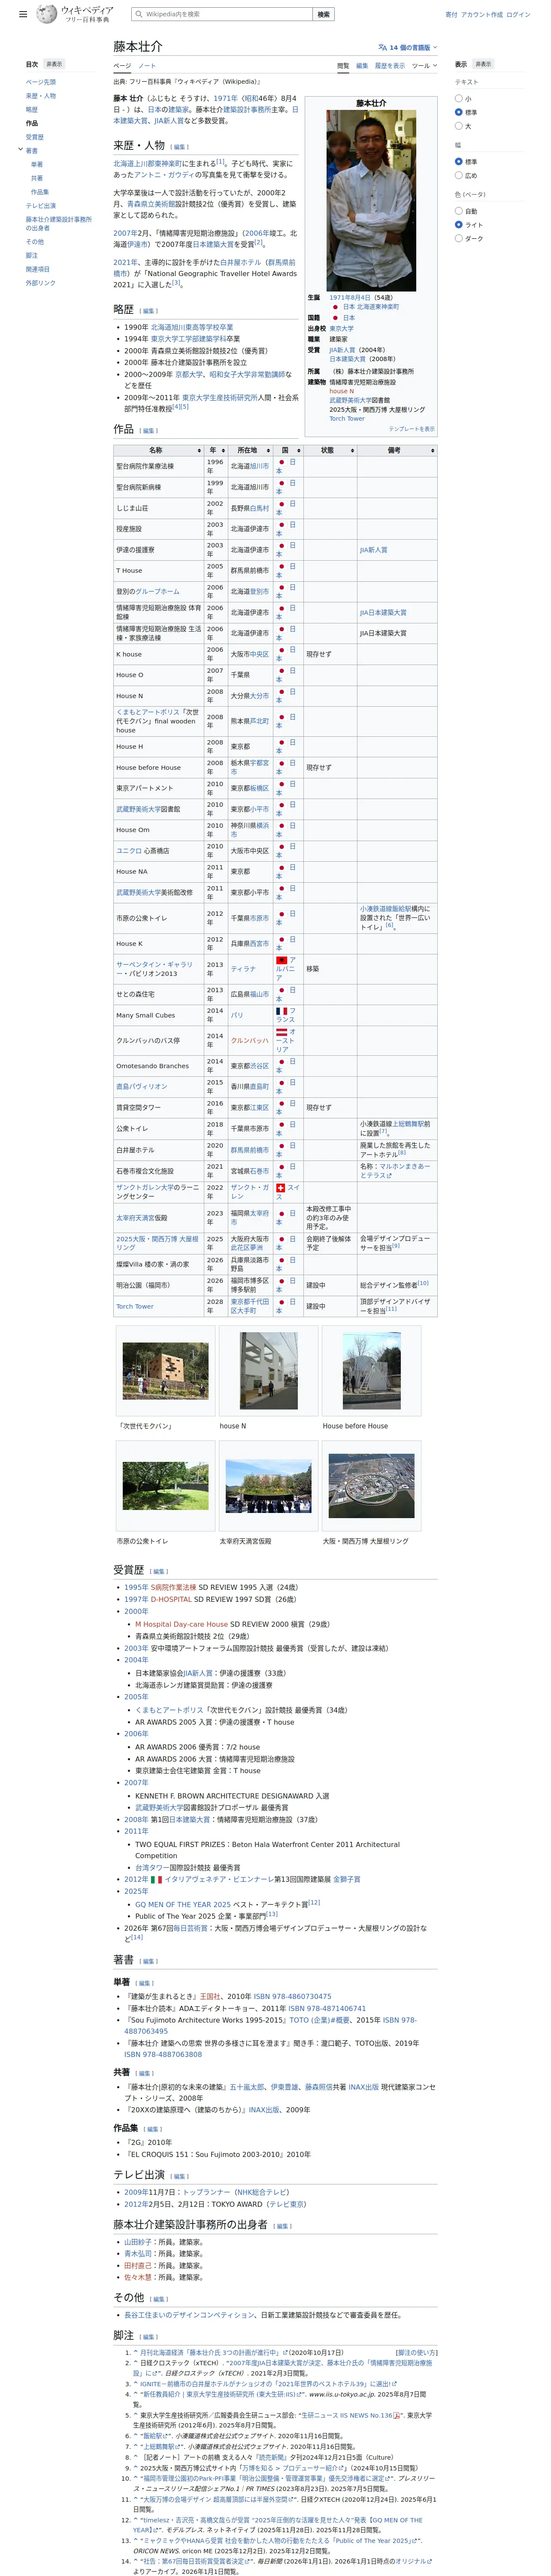551x2576 pixels.
Task: Click the Albania flag in the Serpentine Gallery row
Action: pos(283,959)
